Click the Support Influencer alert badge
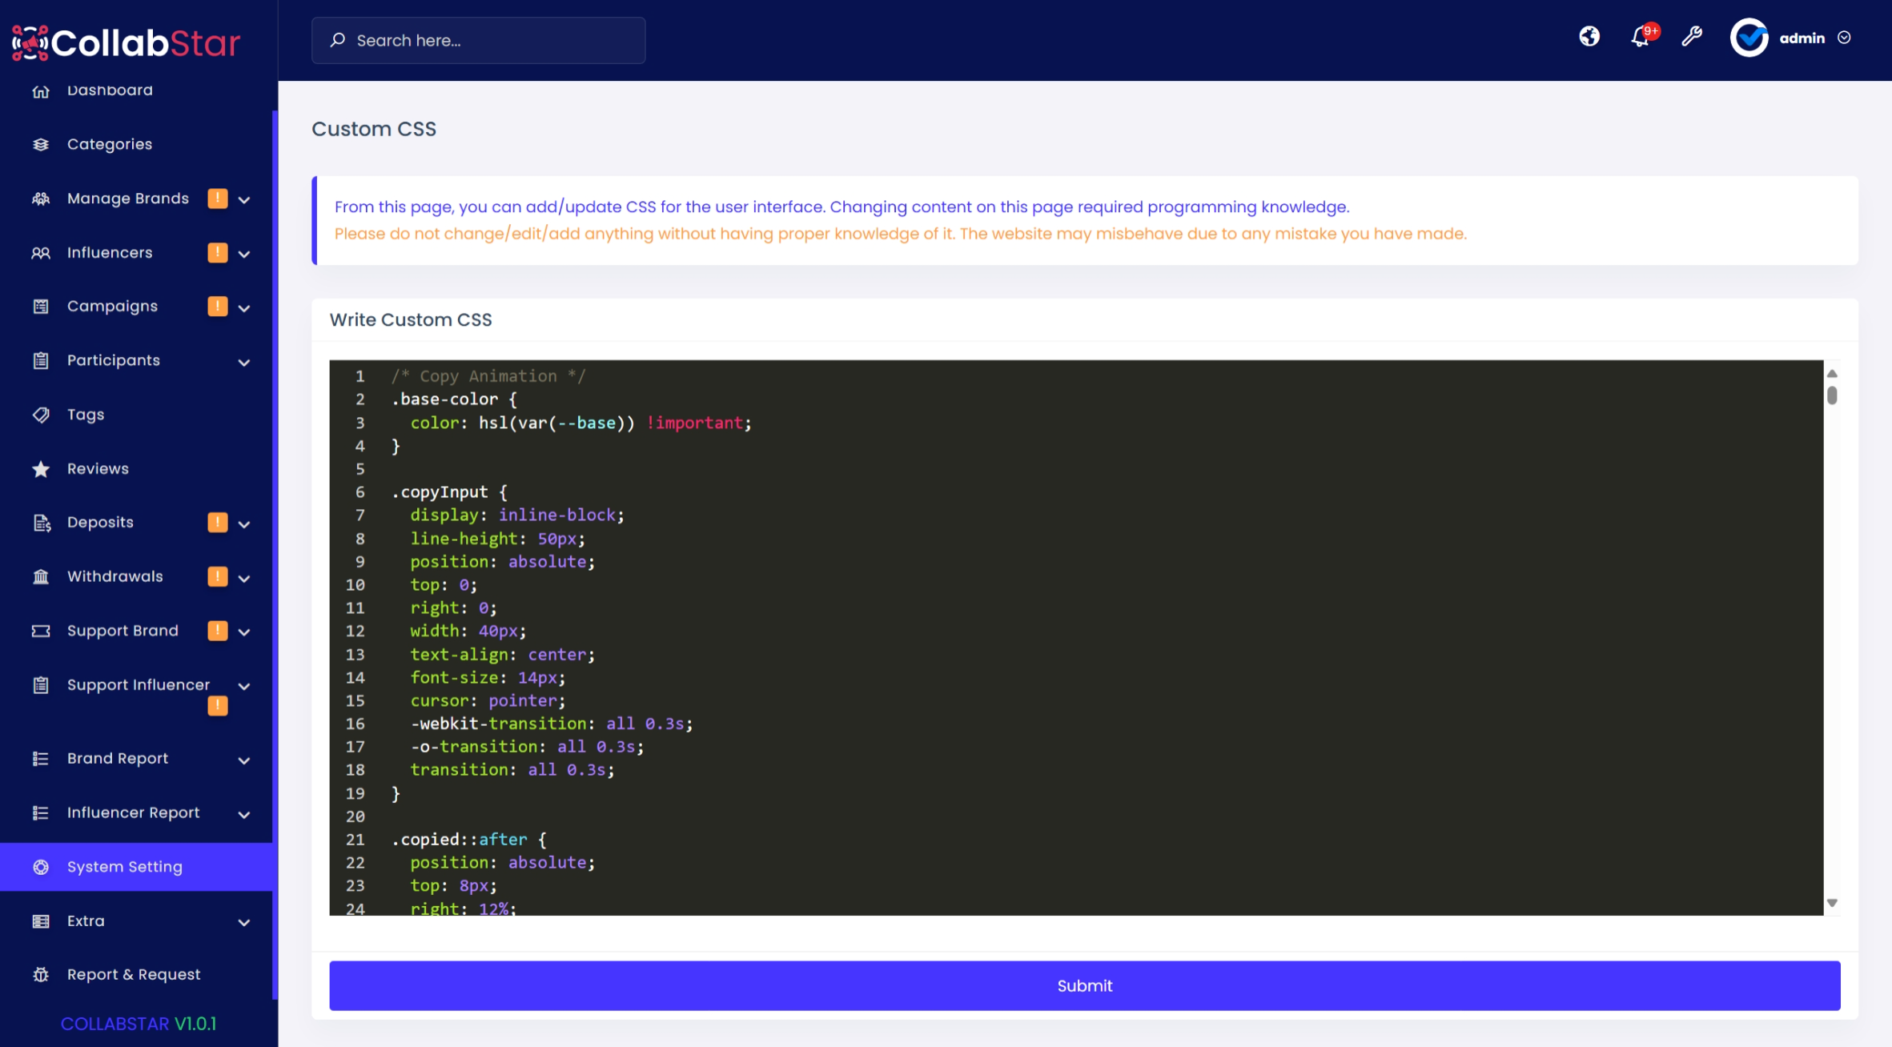 click(218, 706)
